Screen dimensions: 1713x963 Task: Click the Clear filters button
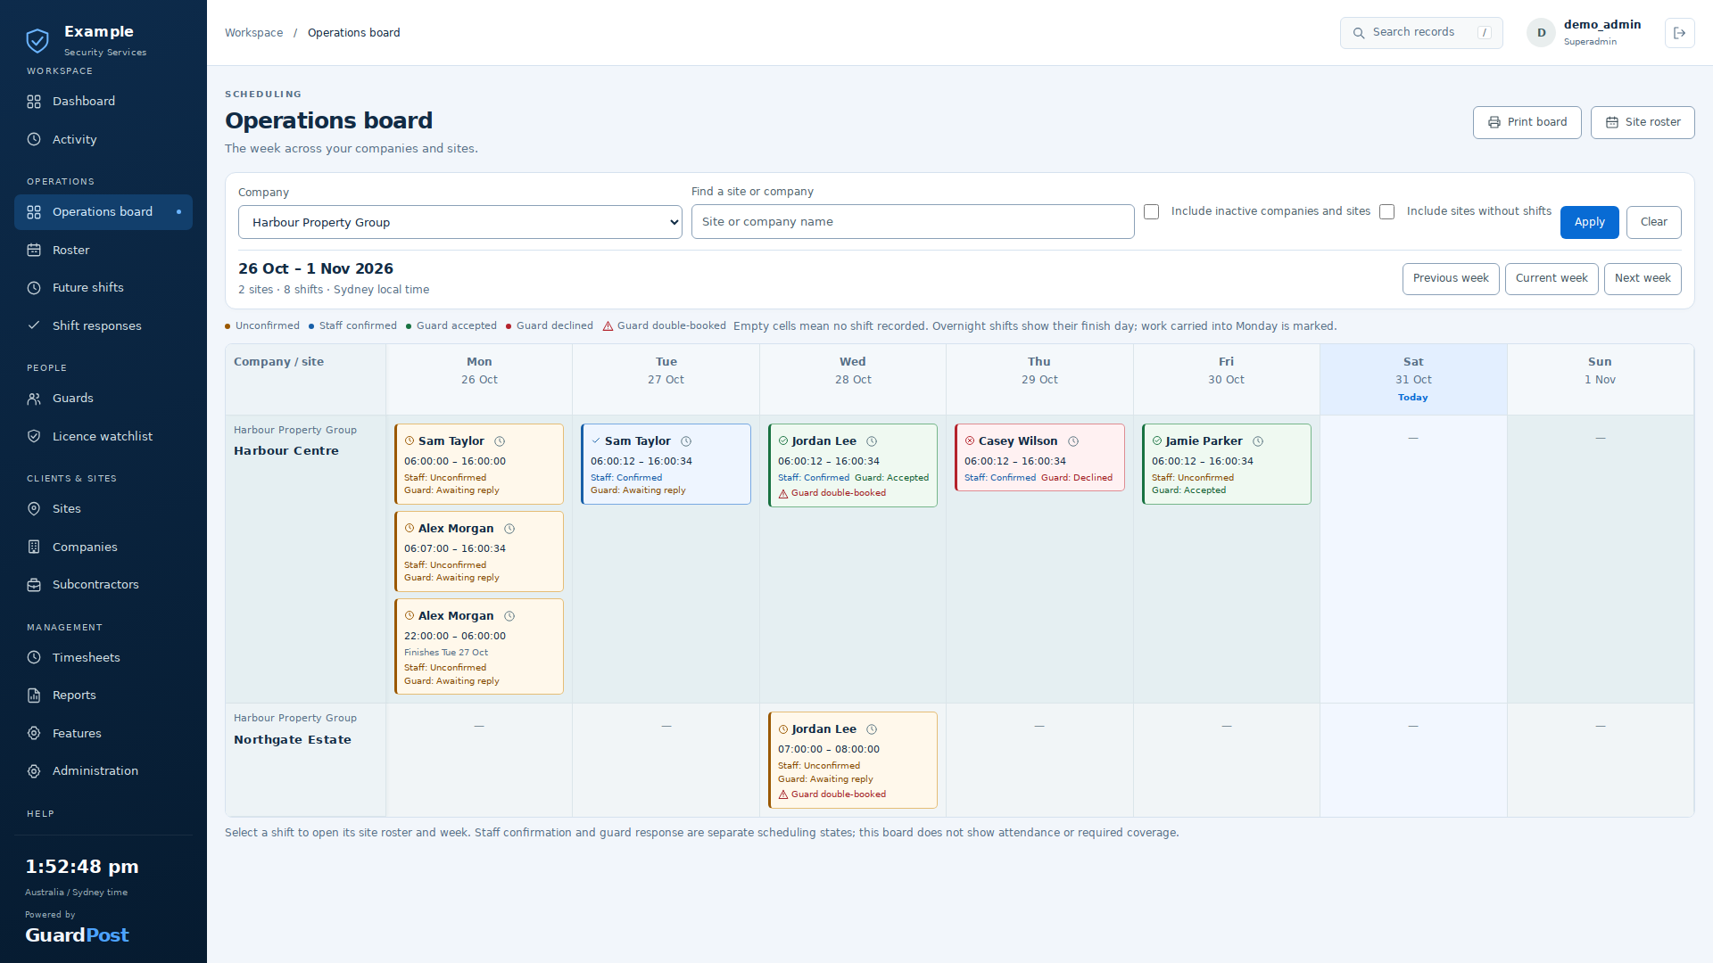click(1653, 222)
